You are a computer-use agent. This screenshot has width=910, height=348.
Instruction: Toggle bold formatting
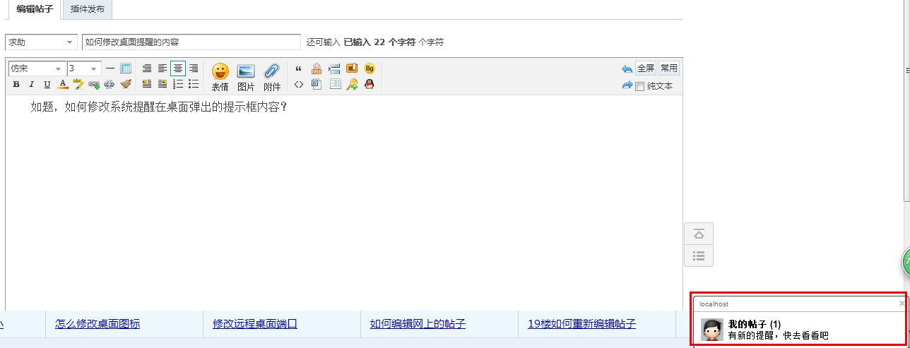(16, 85)
